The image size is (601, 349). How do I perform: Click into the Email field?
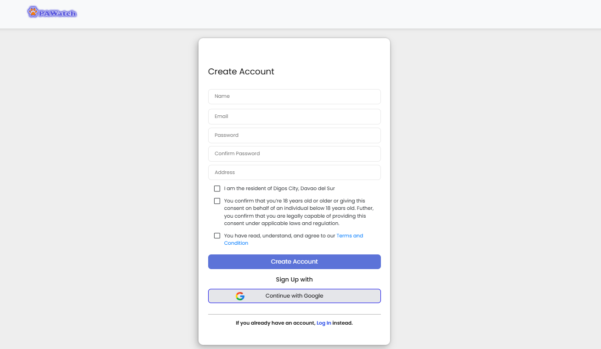click(294, 117)
